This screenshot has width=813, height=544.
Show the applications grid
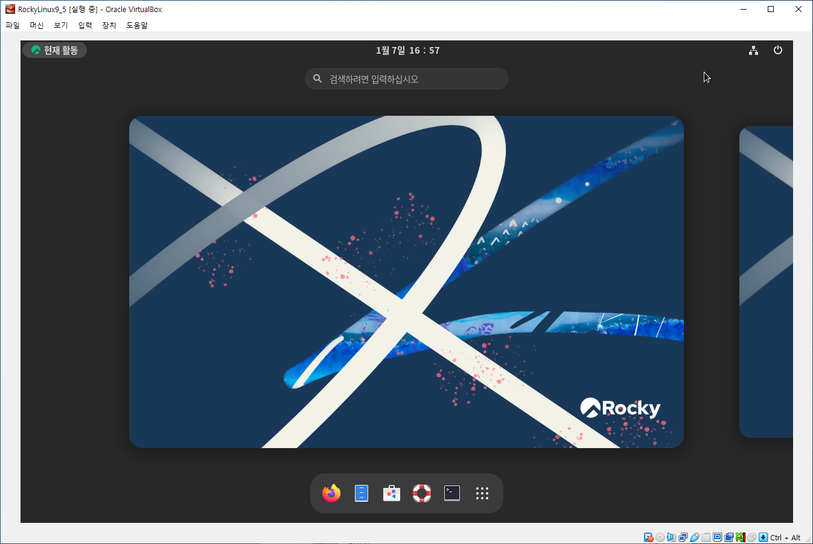pyautogui.click(x=482, y=493)
